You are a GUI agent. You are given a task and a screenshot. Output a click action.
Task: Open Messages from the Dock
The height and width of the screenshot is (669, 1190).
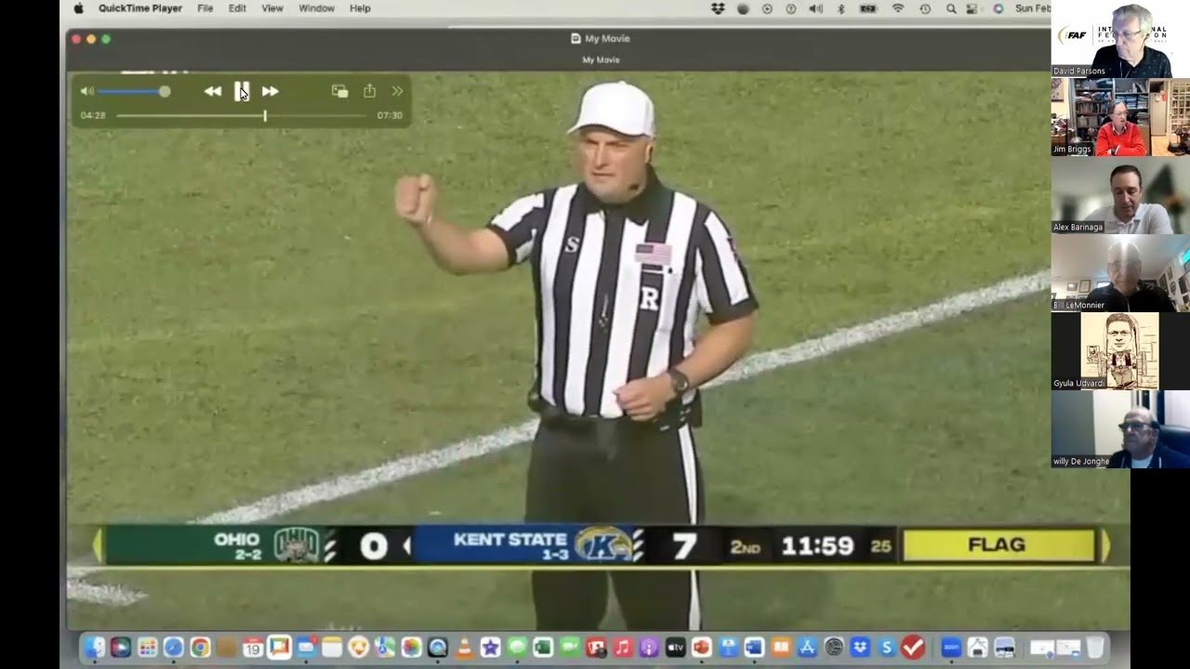pos(517,648)
